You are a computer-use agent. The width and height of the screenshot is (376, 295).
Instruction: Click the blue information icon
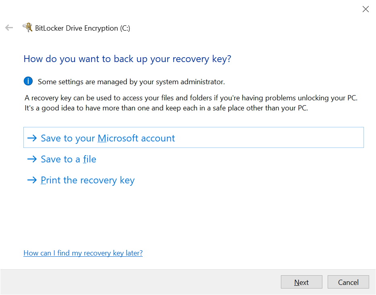tap(28, 81)
